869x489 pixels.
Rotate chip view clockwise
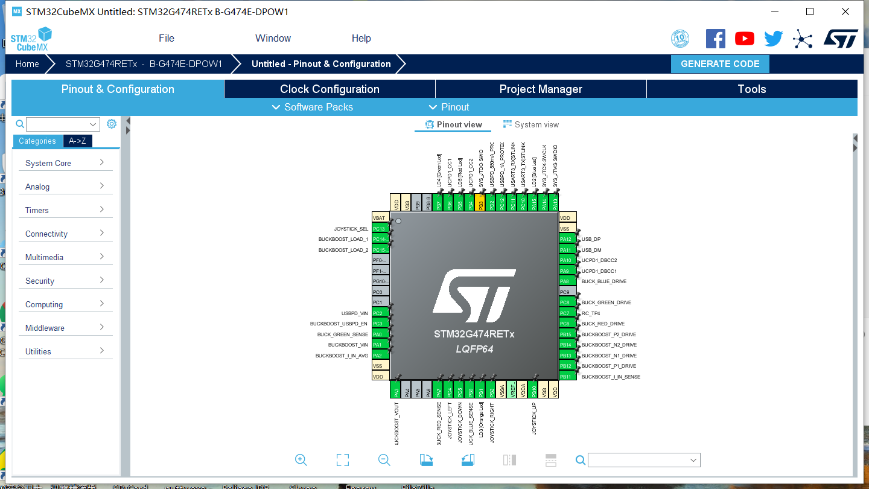[427, 460]
